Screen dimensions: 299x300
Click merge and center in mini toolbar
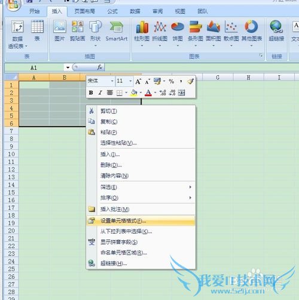181,93
